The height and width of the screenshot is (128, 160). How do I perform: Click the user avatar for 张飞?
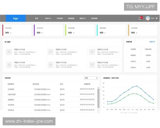click(148, 18)
